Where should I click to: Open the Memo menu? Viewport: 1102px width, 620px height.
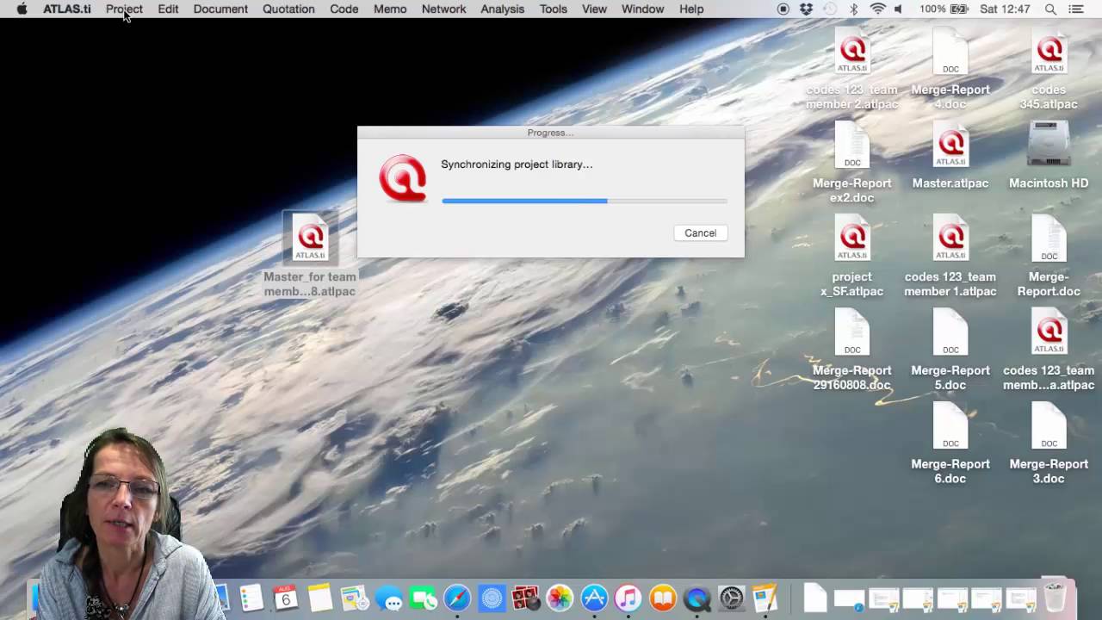[x=390, y=9]
